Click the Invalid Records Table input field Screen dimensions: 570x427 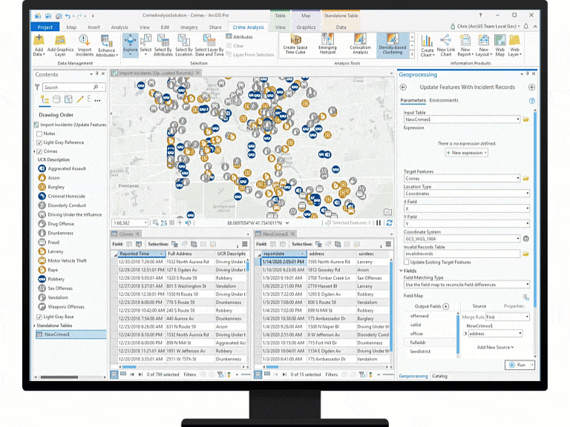tap(462, 254)
